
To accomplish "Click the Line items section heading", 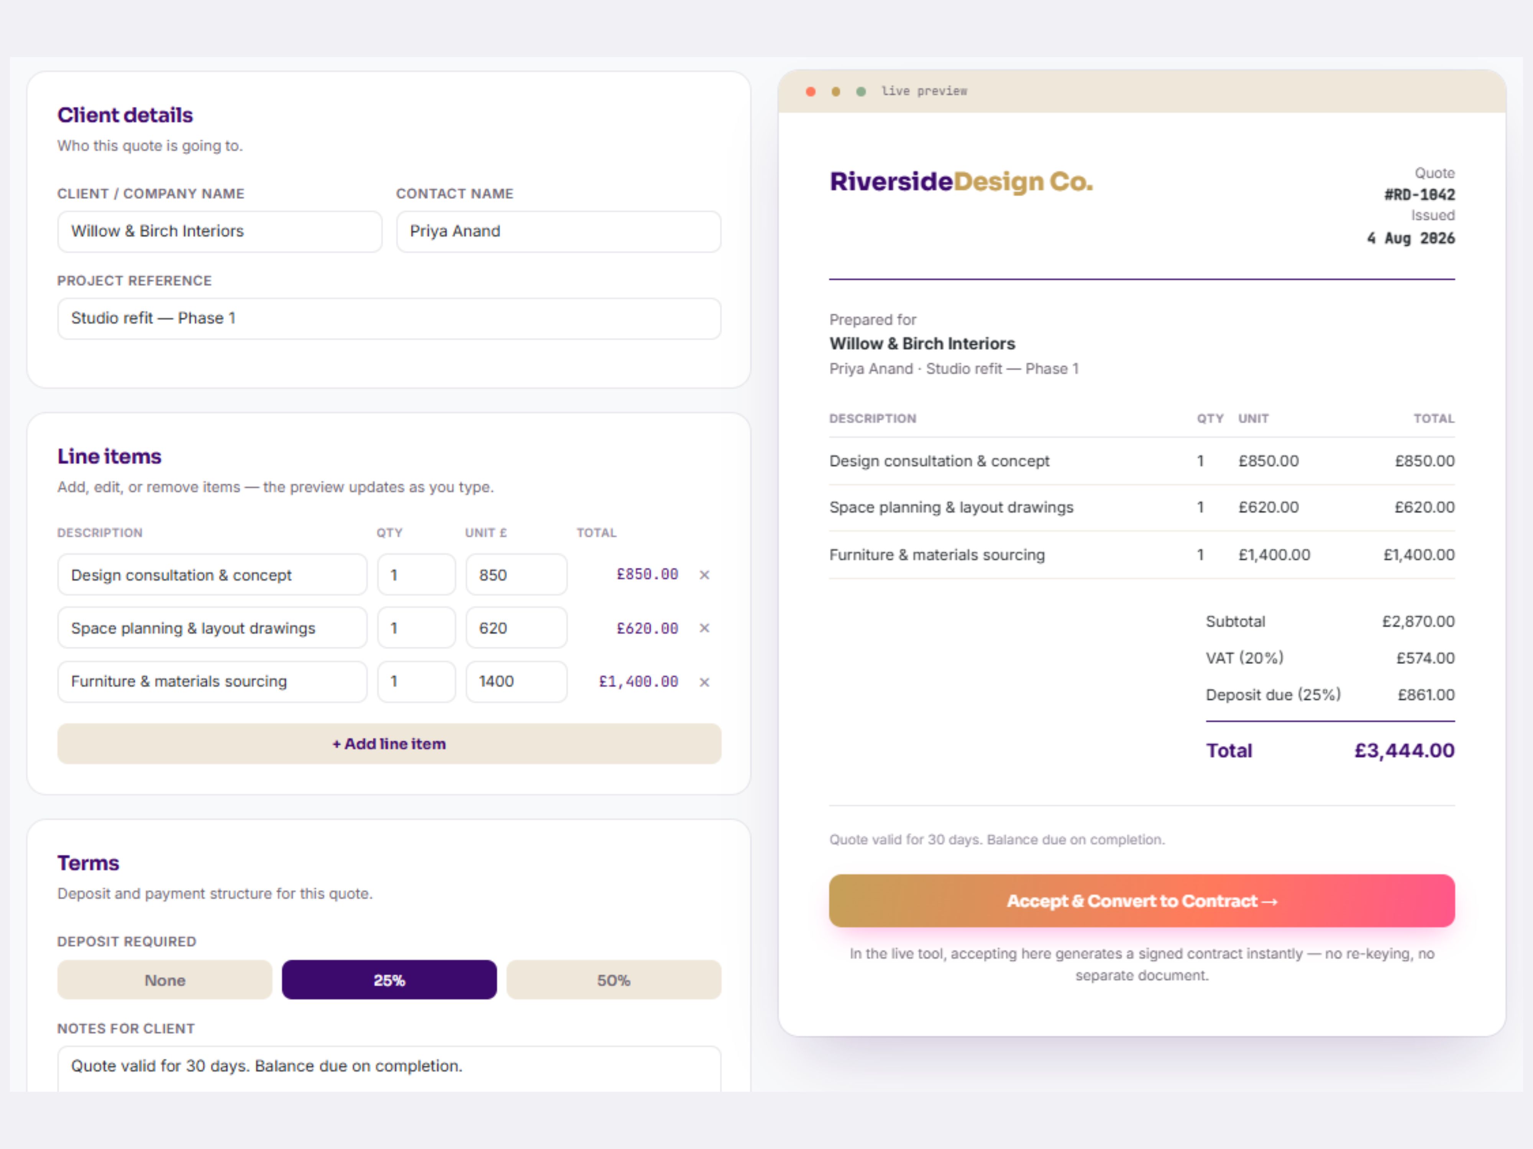I will click(x=110, y=457).
